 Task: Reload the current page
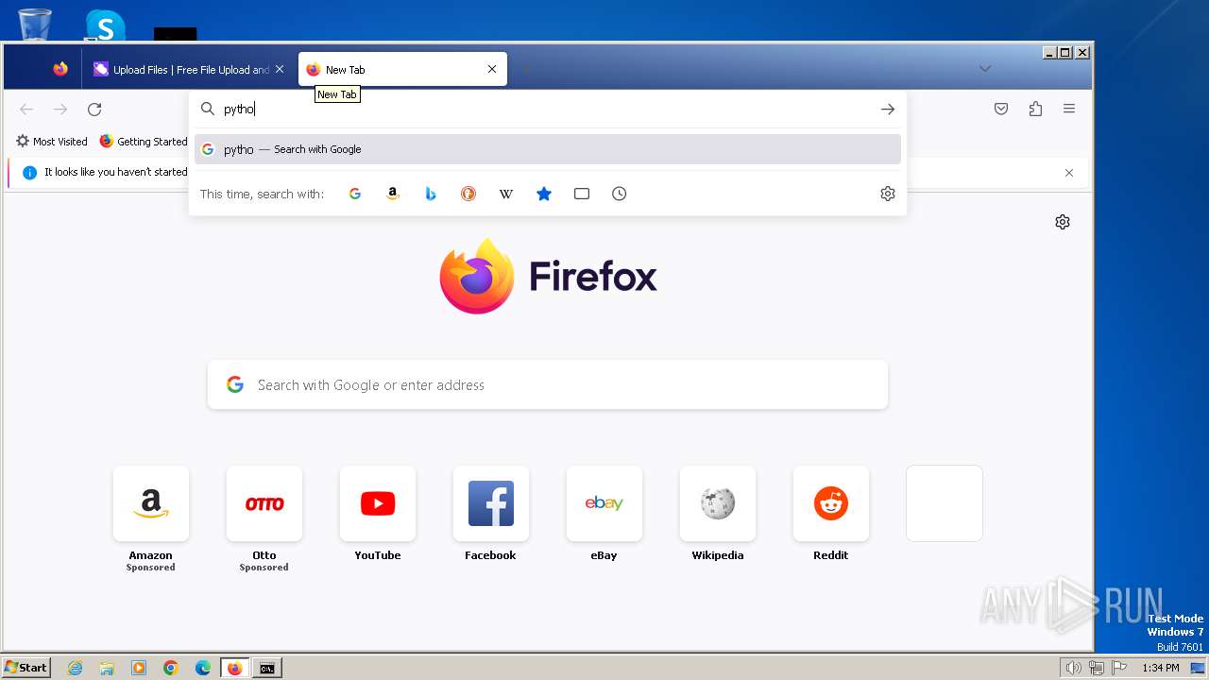click(x=94, y=110)
